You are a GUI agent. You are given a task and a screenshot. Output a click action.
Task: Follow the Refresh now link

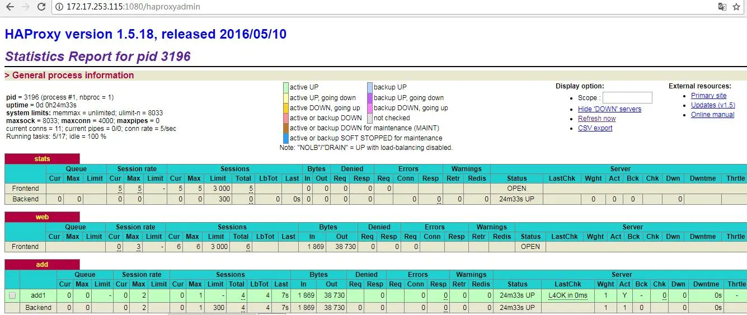[x=596, y=119]
